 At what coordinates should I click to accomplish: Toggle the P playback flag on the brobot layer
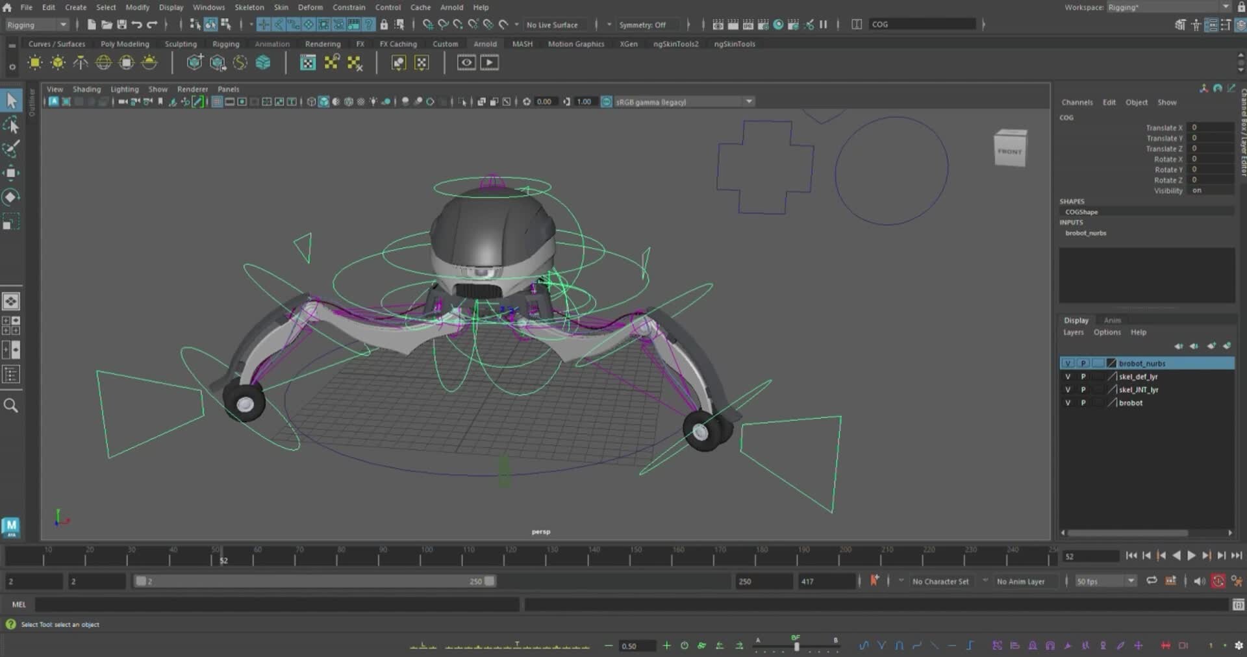click(1083, 403)
